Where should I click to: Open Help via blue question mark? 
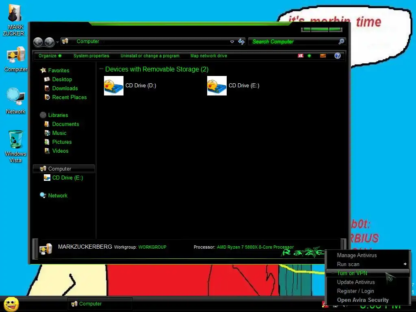click(x=338, y=56)
